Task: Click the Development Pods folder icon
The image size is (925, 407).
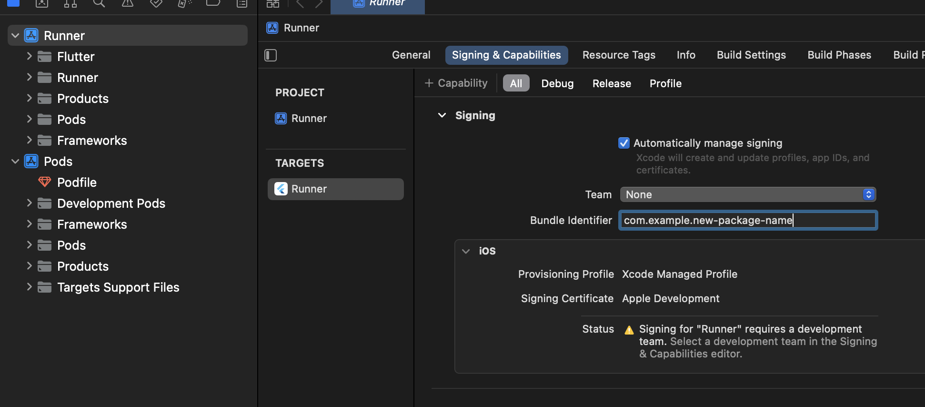Action: 44,203
